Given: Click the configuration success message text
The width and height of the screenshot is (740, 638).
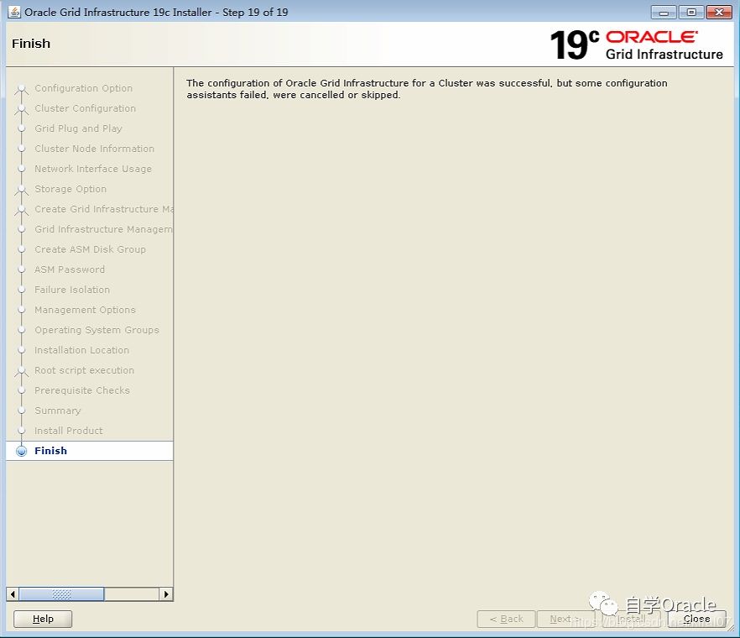Looking at the screenshot, I should (x=426, y=89).
